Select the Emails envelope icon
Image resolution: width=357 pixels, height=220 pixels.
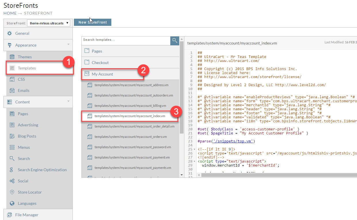point(12,90)
